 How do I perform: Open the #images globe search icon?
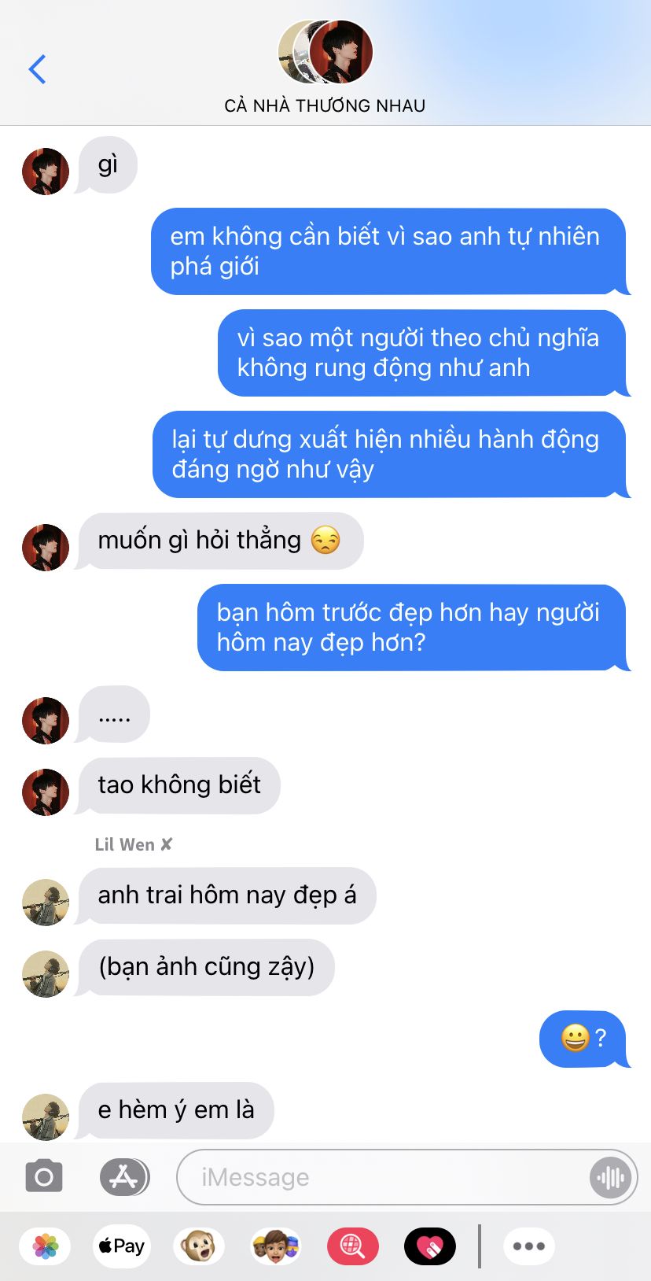(352, 1246)
